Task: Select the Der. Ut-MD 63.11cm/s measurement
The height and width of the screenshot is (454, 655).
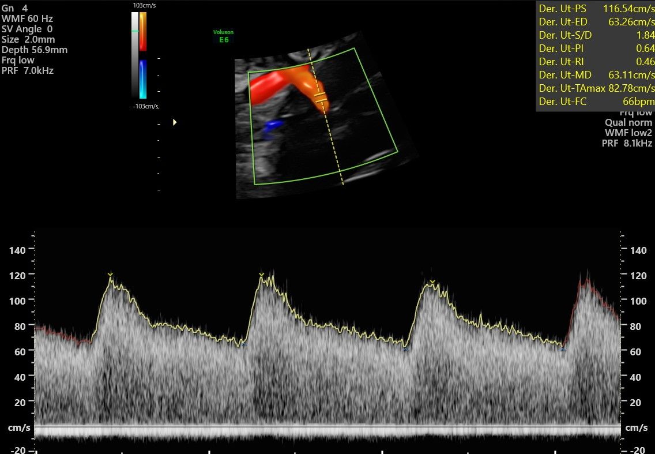Action: click(597, 75)
